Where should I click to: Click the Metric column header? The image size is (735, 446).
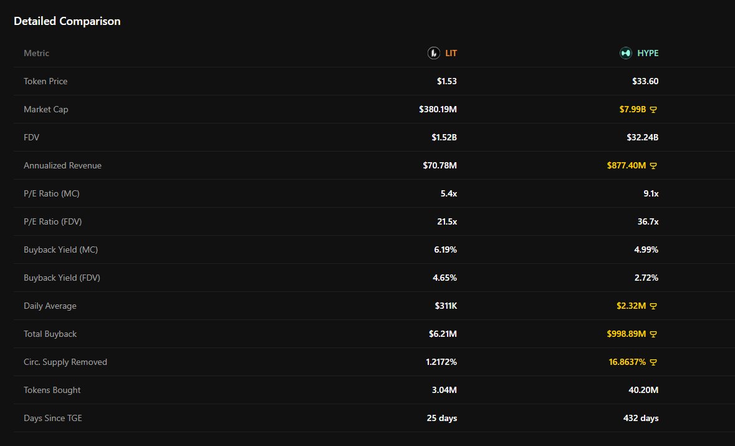tap(36, 53)
